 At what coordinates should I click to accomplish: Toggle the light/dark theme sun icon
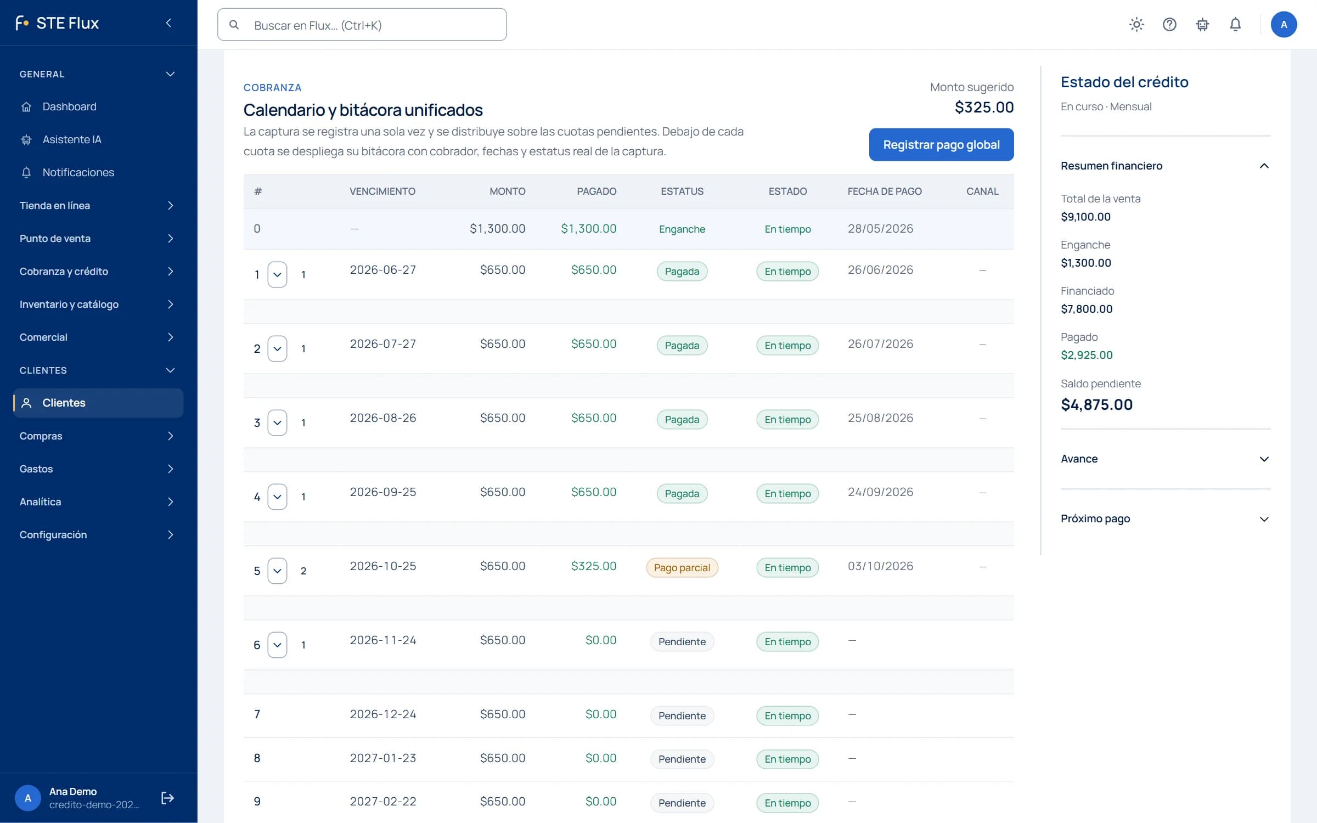click(x=1136, y=24)
